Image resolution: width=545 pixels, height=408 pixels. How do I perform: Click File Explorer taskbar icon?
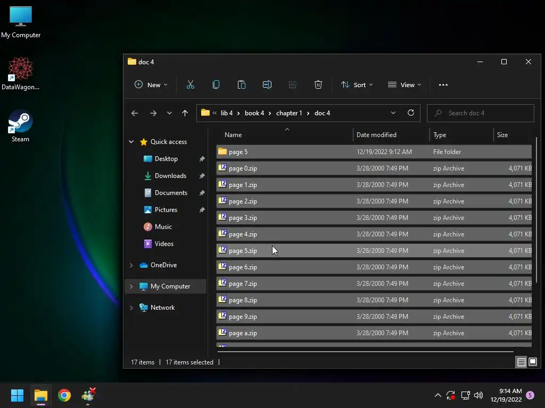point(40,395)
